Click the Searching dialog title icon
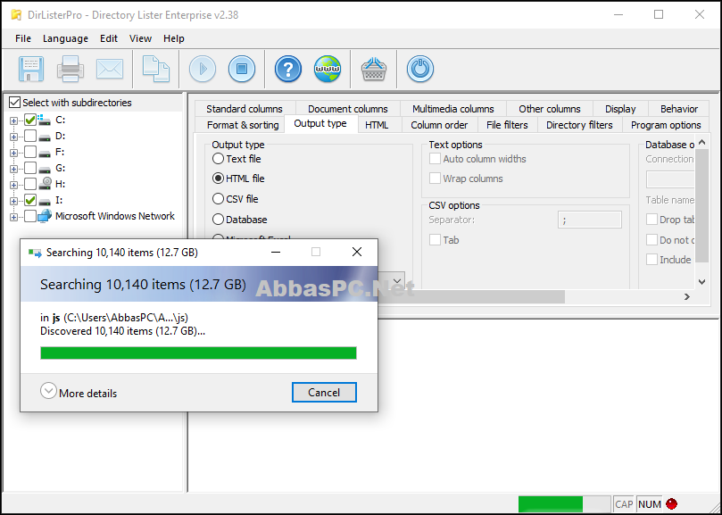Screen dimensions: 722x515 [35, 253]
